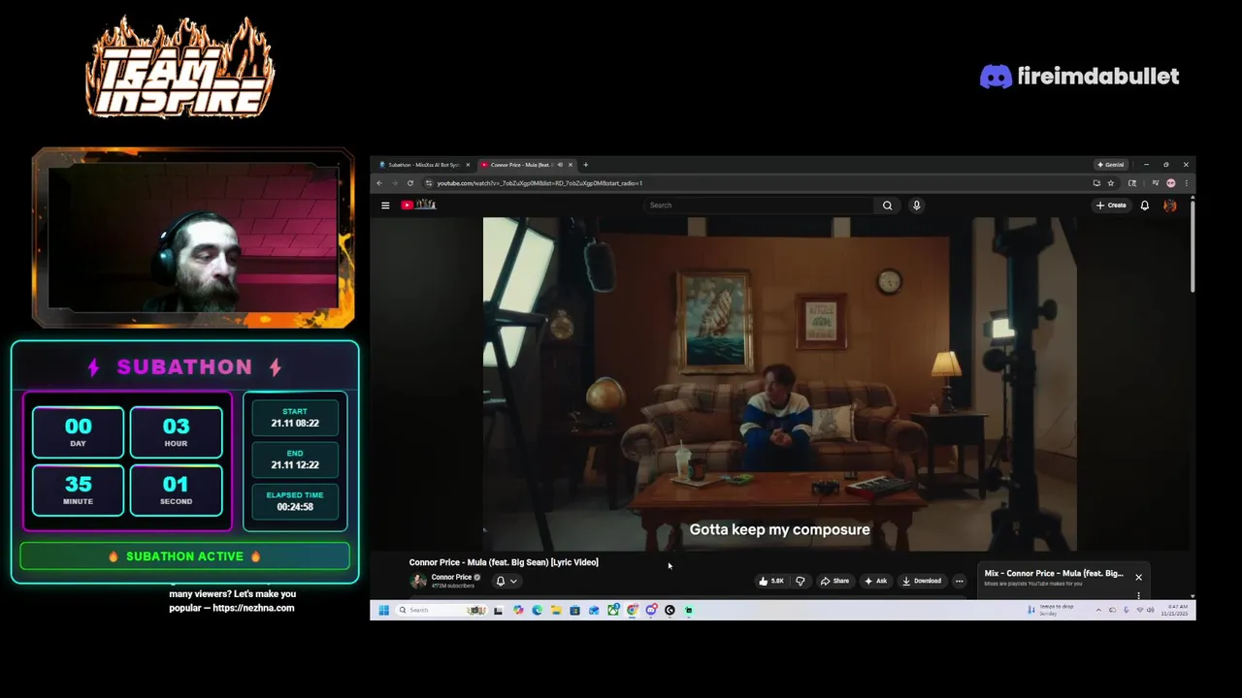Launch Microsoft Edge from the taskbar

pyautogui.click(x=537, y=610)
